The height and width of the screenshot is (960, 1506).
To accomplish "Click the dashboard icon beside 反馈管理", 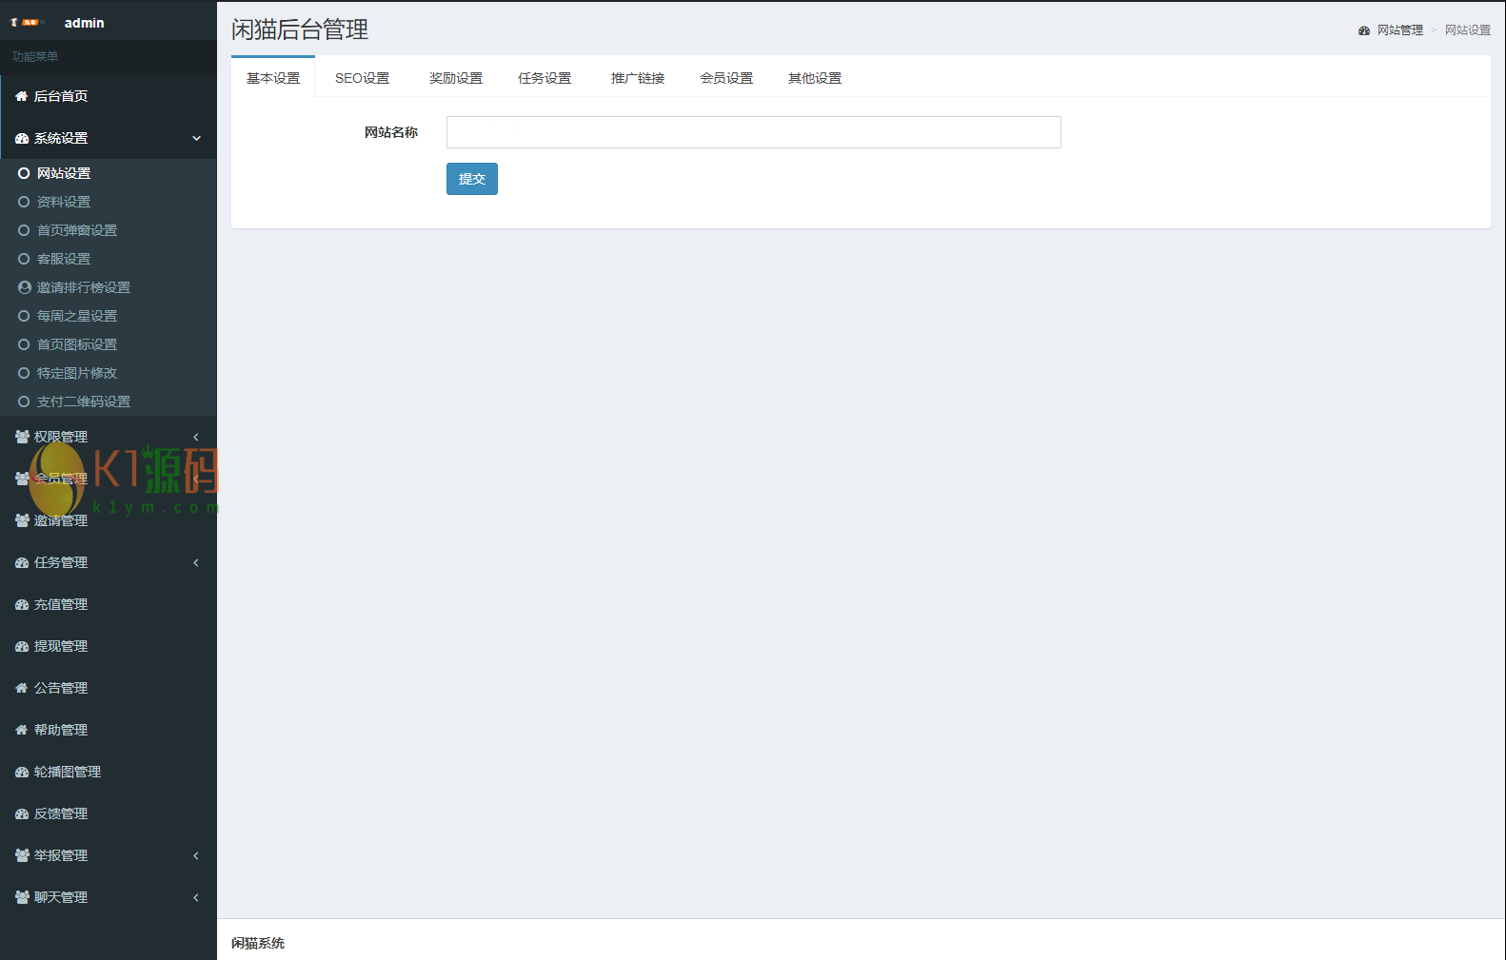I will pos(22,813).
